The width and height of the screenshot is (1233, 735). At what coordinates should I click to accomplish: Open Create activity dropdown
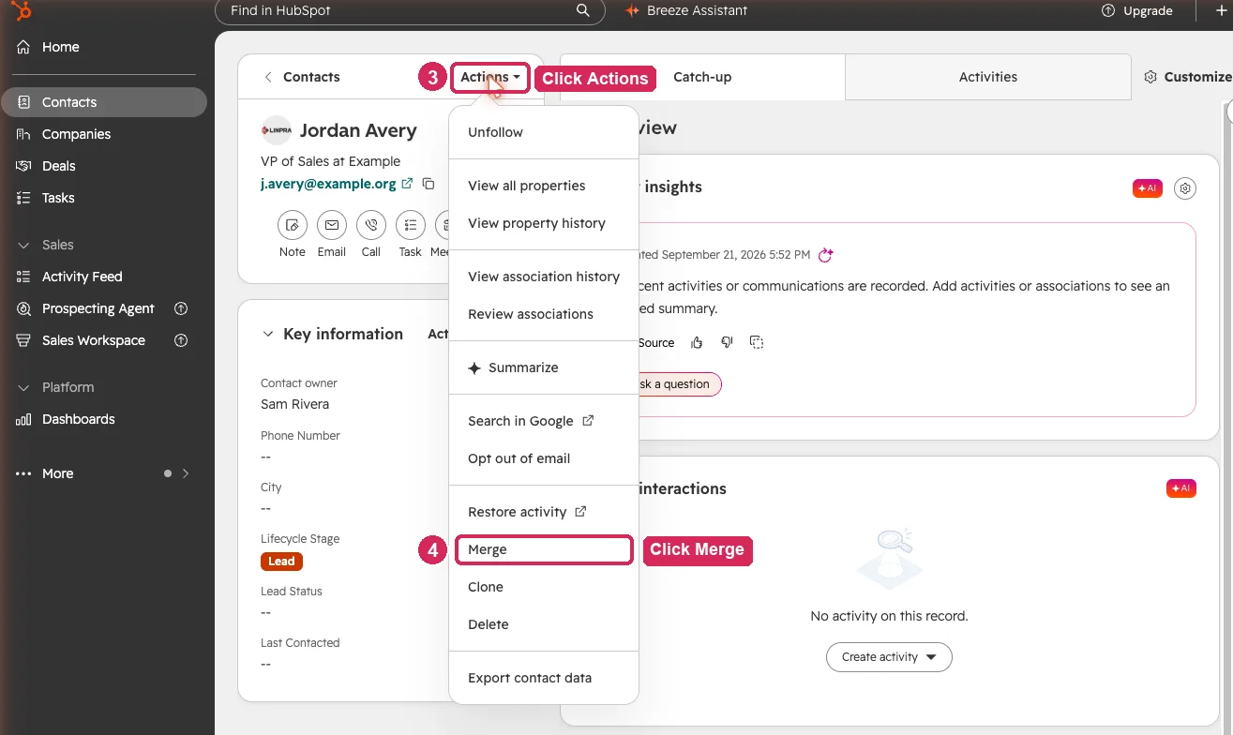[x=889, y=657]
